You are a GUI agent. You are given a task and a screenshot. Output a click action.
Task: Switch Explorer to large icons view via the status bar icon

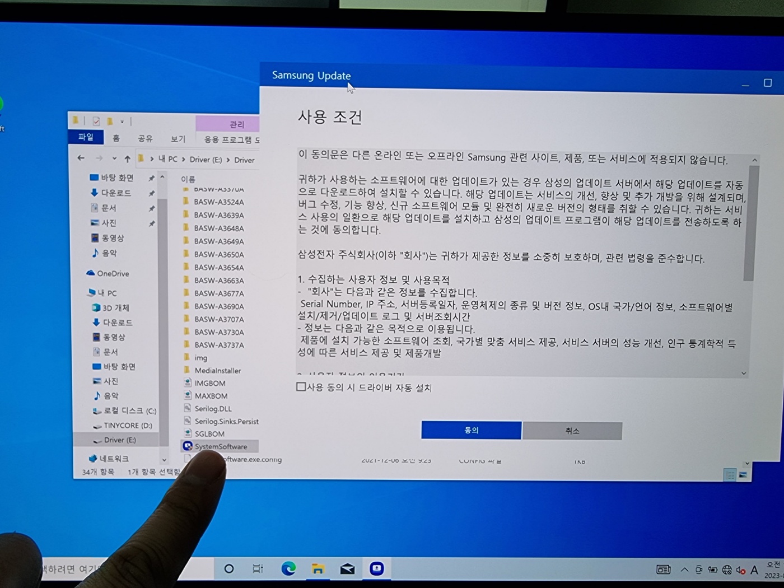coord(743,475)
